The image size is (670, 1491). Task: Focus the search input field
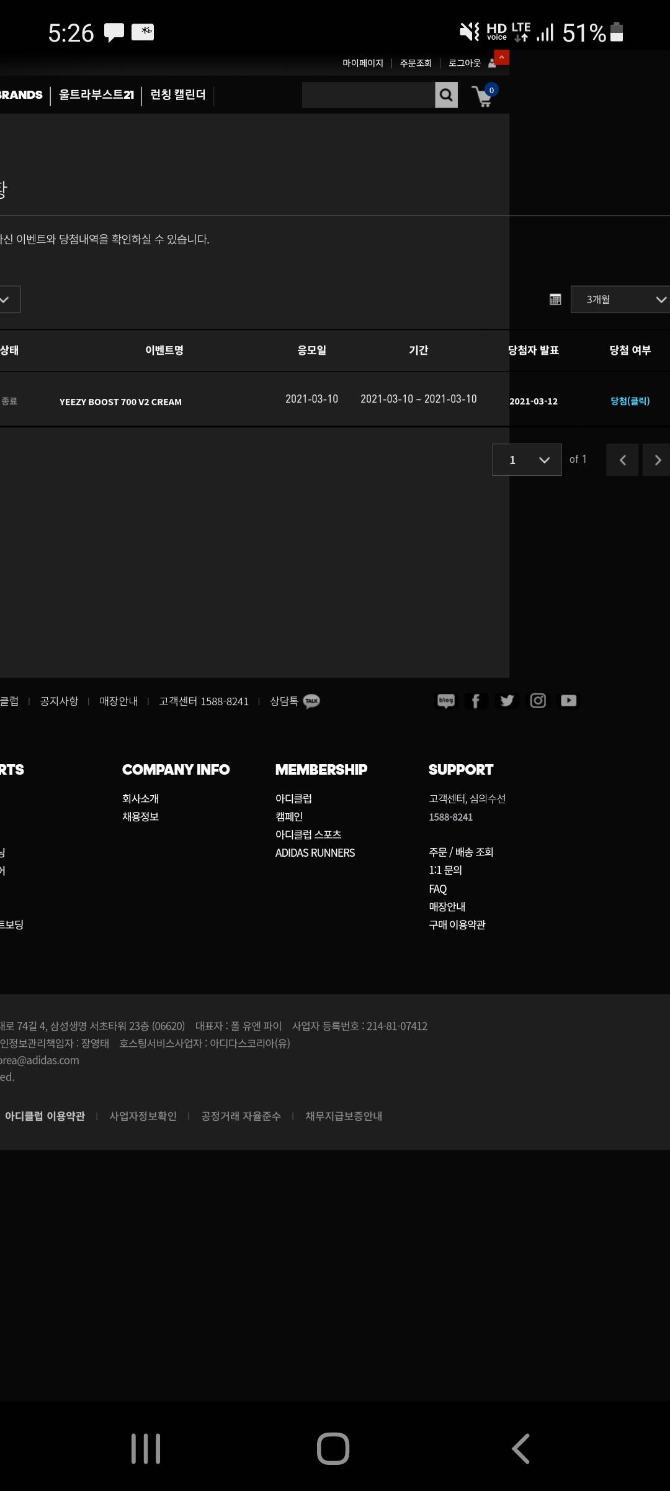point(368,95)
